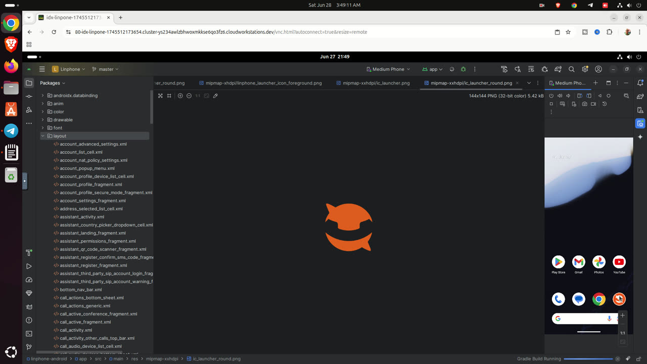Open the user account avatar icon
The width and height of the screenshot is (647, 364).
(x=598, y=69)
